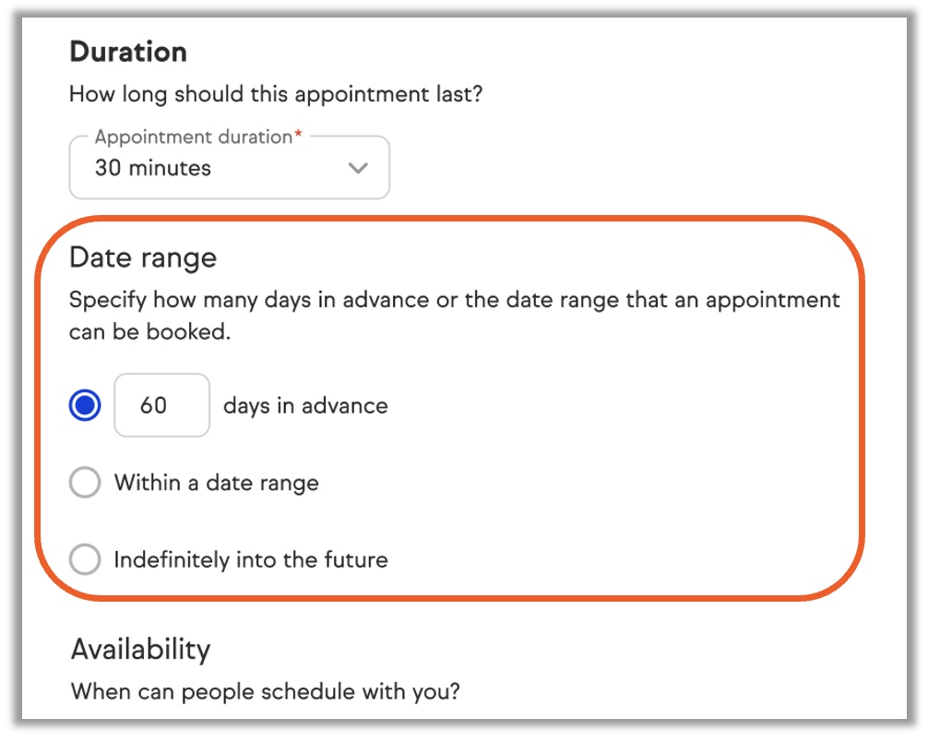This screenshot has height=742, width=928.
Task: Click the "Appointment duration" field label
Action: pyautogui.click(x=193, y=137)
